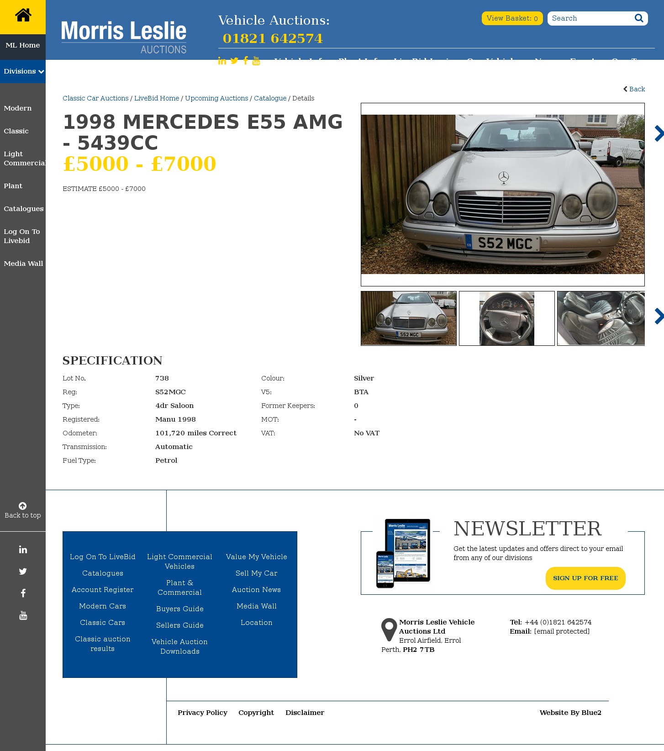Click the yellow home icon
Screen dimensions: 664x751
point(23,16)
